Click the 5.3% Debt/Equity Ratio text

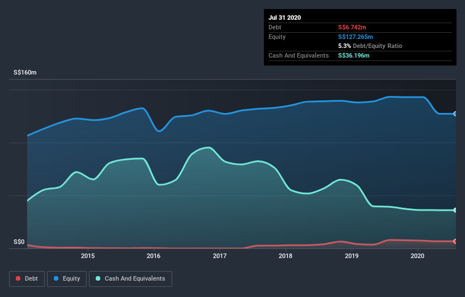coord(370,46)
